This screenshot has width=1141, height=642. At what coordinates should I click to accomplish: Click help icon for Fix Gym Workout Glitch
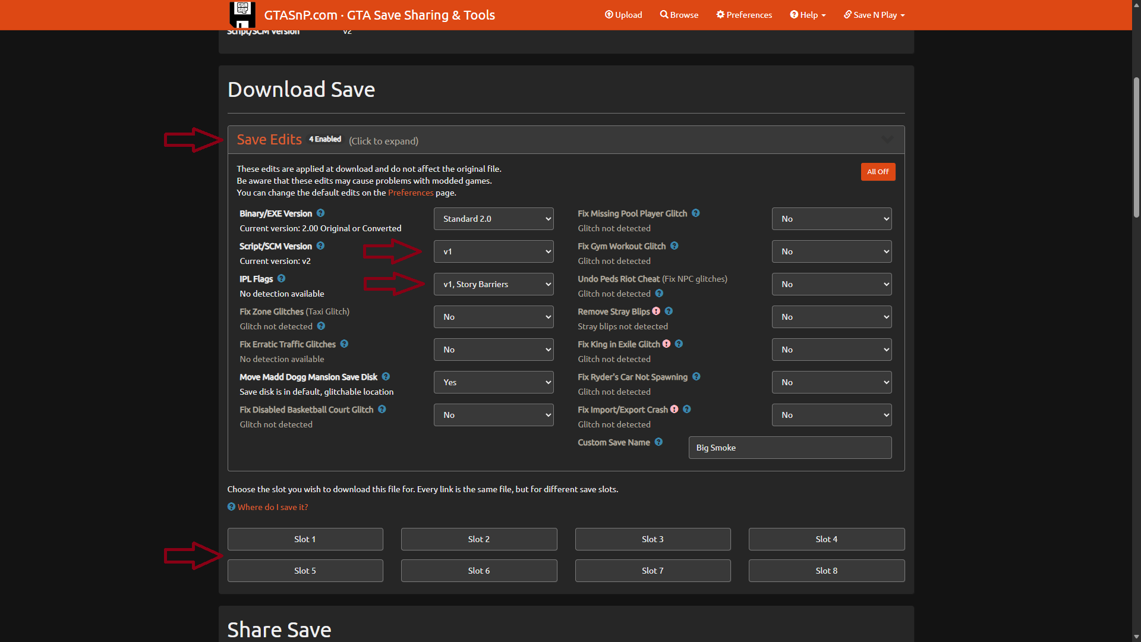[x=674, y=246]
